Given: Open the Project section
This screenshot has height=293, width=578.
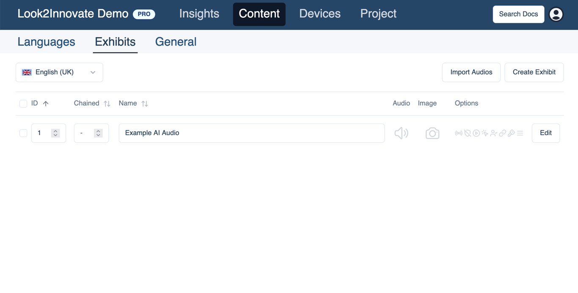Looking at the screenshot, I should pyautogui.click(x=378, y=14).
